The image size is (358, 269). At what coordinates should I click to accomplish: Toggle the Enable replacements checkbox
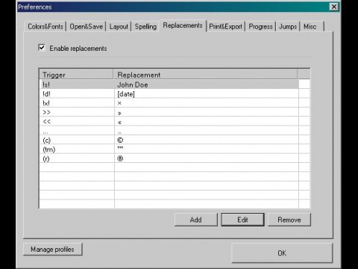42,48
